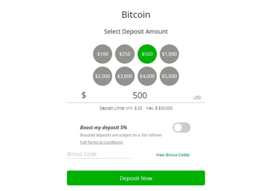Select the $100 deposit amount

click(102, 54)
